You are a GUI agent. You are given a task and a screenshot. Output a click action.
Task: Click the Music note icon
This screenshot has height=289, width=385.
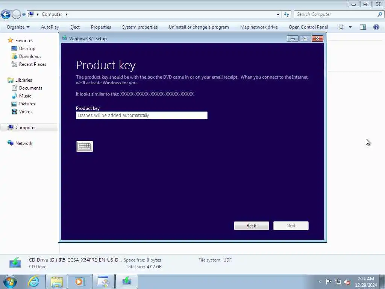(15, 96)
